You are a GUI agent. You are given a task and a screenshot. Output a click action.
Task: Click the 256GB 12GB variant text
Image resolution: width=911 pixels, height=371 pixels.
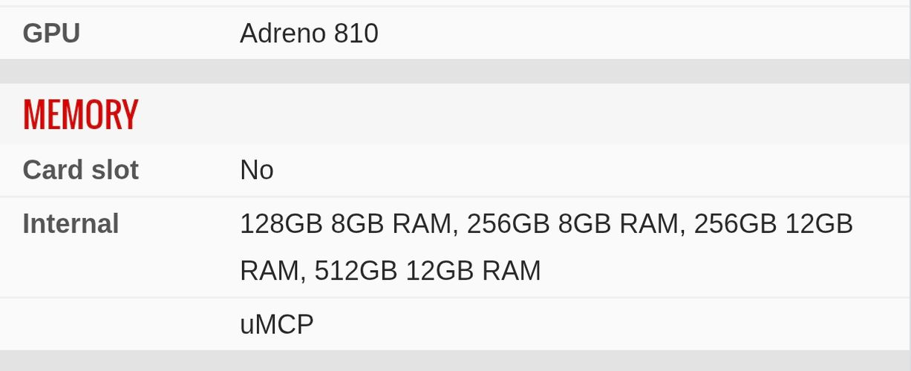point(773,223)
